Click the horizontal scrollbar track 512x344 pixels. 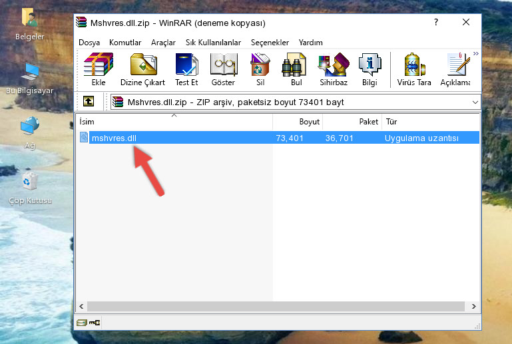pos(276,306)
